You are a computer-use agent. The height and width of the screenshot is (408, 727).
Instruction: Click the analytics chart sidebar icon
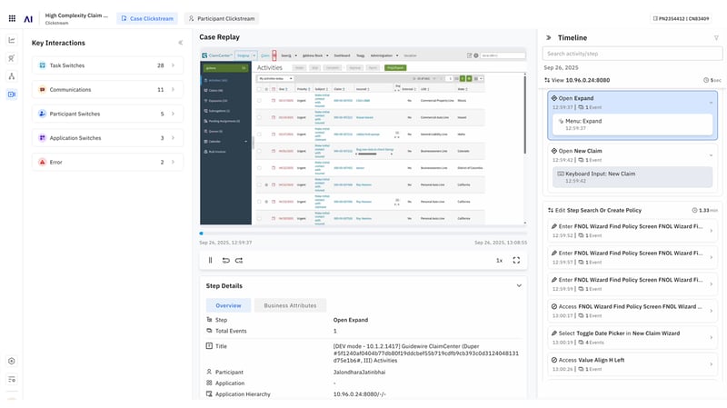(x=12, y=40)
